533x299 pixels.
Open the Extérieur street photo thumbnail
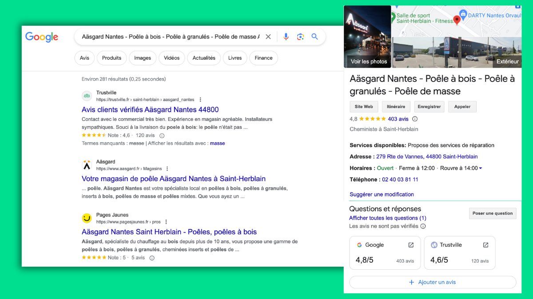[x=457, y=52]
